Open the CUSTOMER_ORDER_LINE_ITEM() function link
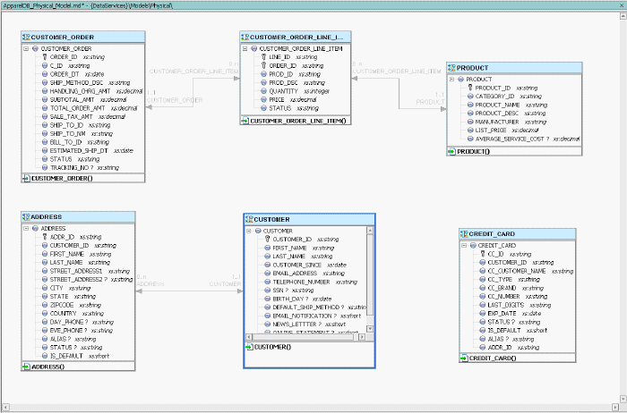The width and height of the screenshot is (627, 413). pos(298,121)
